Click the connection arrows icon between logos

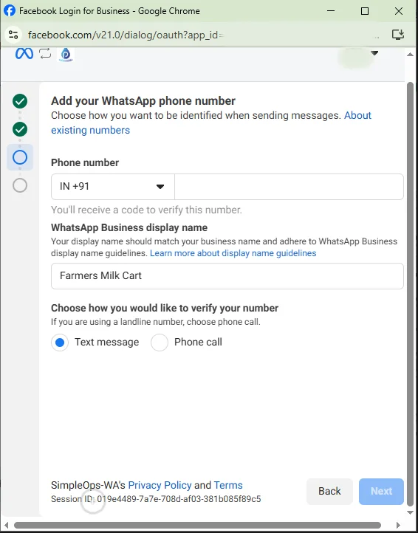click(x=45, y=53)
